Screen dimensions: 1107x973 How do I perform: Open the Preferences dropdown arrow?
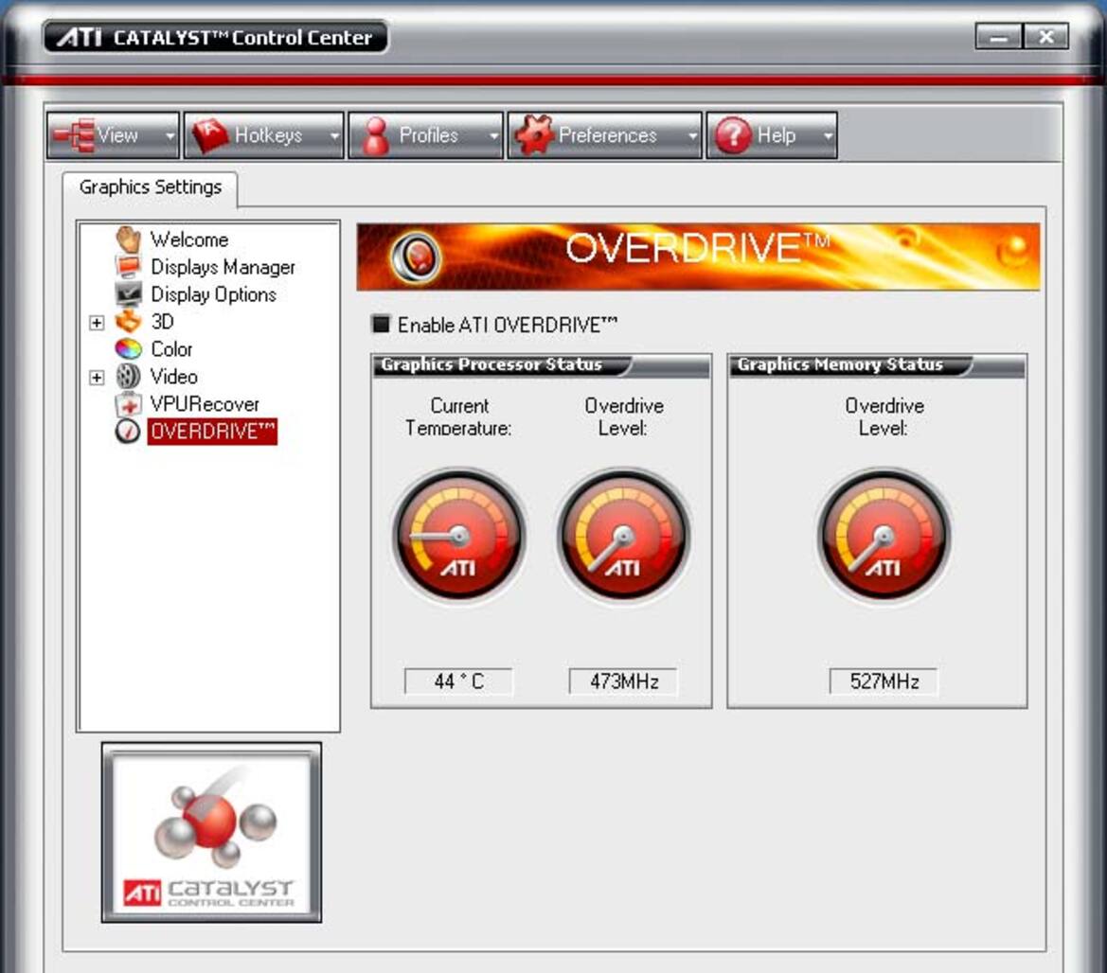692,135
